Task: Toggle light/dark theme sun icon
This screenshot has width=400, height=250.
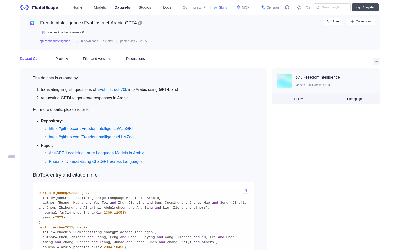Action: pos(299,7)
